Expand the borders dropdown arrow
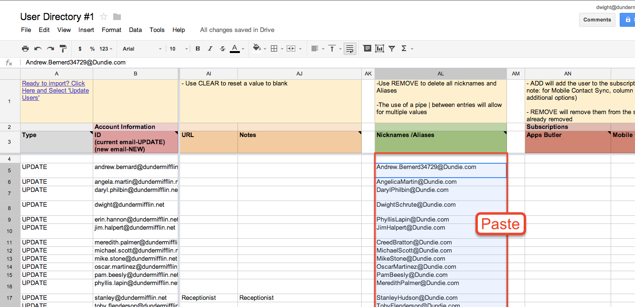Image resolution: width=635 pixels, height=307 pixels. click(x=281, y=49)
